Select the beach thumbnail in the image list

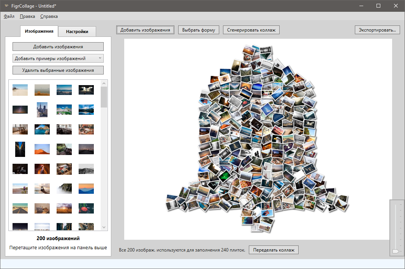coord(20,90)
